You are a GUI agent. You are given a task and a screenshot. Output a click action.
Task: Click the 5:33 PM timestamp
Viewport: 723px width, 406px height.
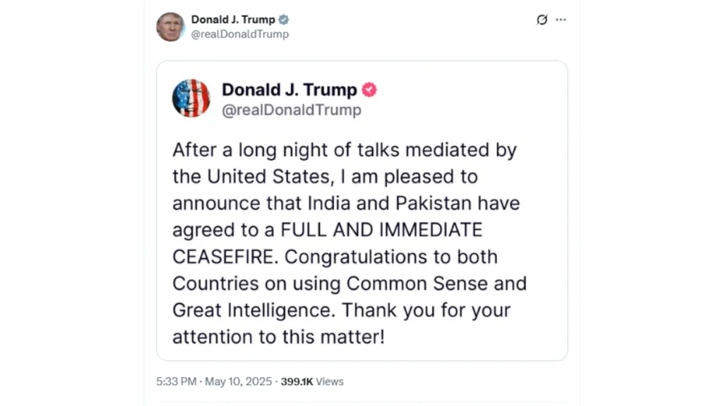(x=177, y=381)
